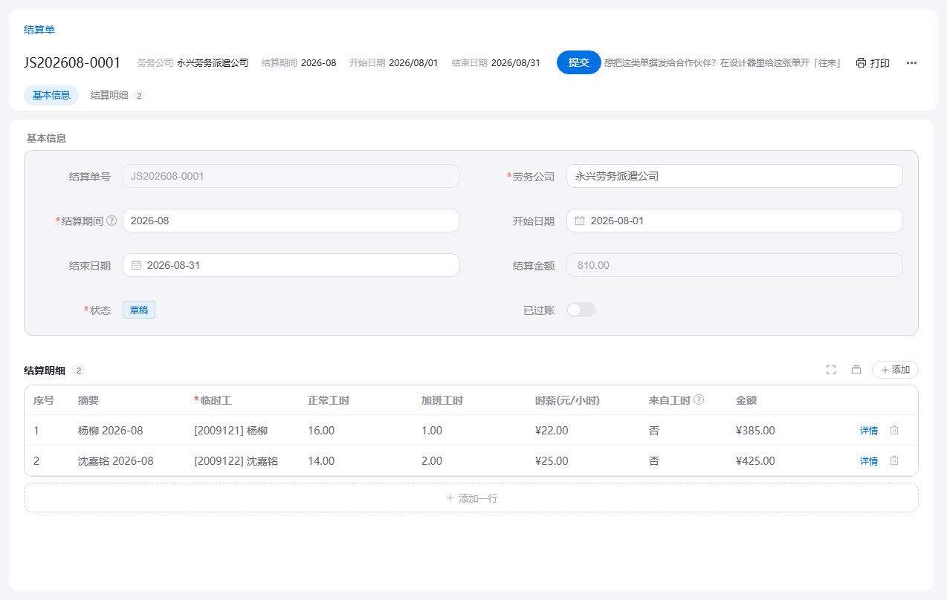
Task: Click the 结束日期 input showing 2026-08-31
Action: 291,265
